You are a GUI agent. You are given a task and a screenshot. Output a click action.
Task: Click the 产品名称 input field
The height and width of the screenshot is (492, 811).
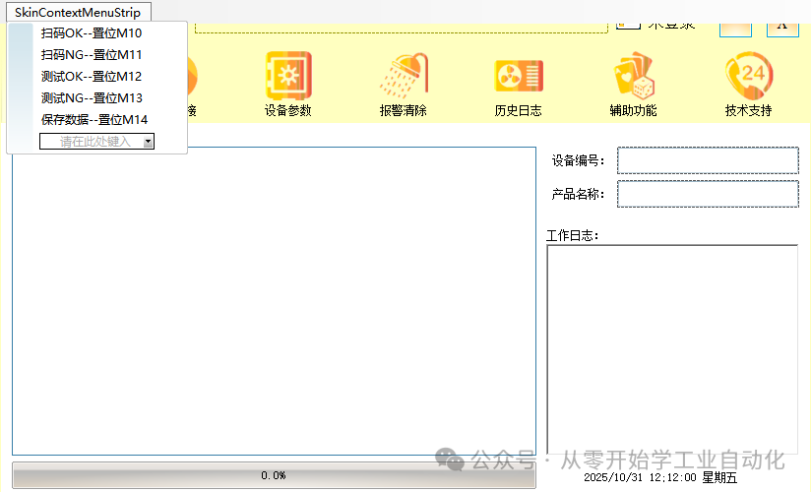point(708,194)
